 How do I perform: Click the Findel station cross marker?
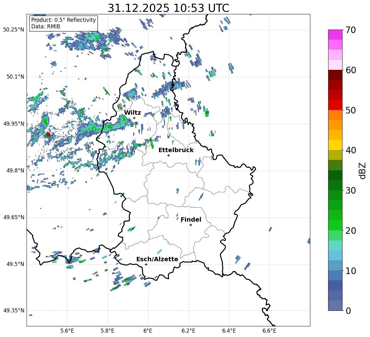(191, 225)
